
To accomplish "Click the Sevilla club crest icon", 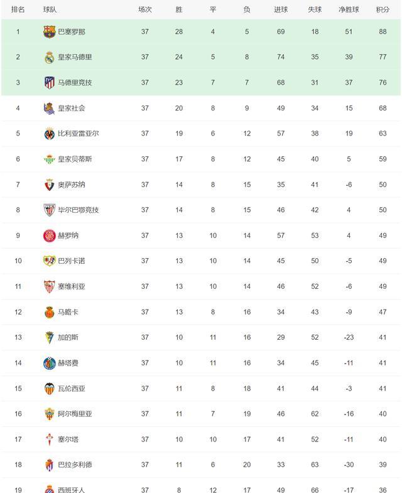I will 50,286.
